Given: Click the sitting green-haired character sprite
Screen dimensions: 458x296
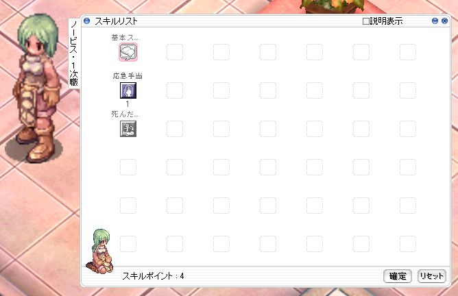Looking at the screenshot, I should pos(100,251).
